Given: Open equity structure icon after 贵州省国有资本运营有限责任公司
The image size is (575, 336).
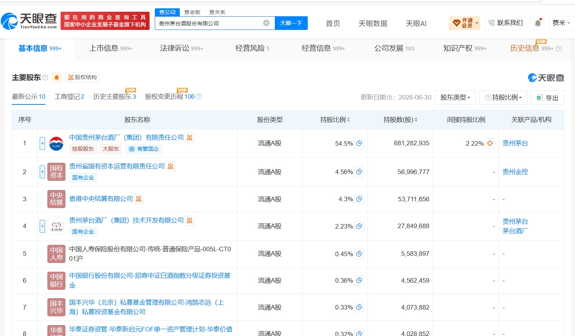Looking at the screenshot, I should (x=171, y=166).
